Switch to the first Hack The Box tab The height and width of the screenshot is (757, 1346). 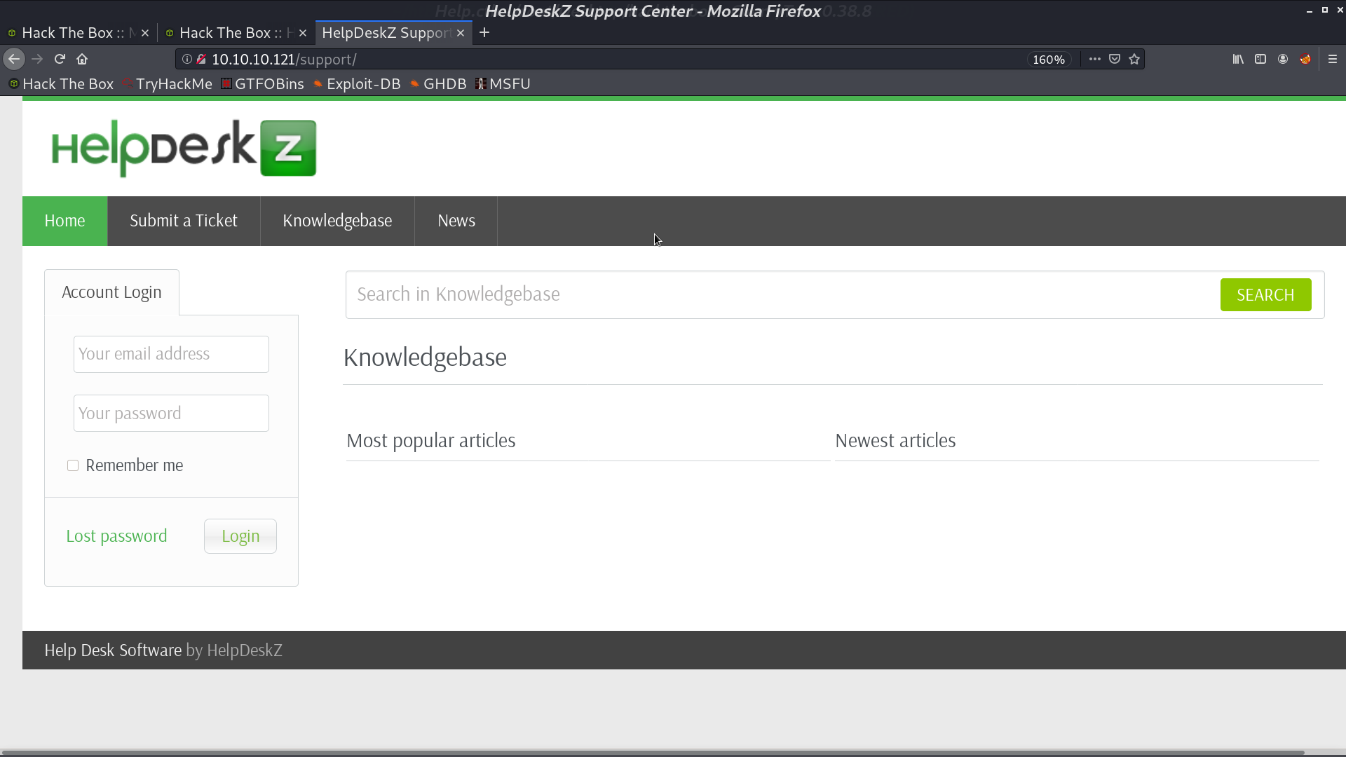(x=79, y=33)
